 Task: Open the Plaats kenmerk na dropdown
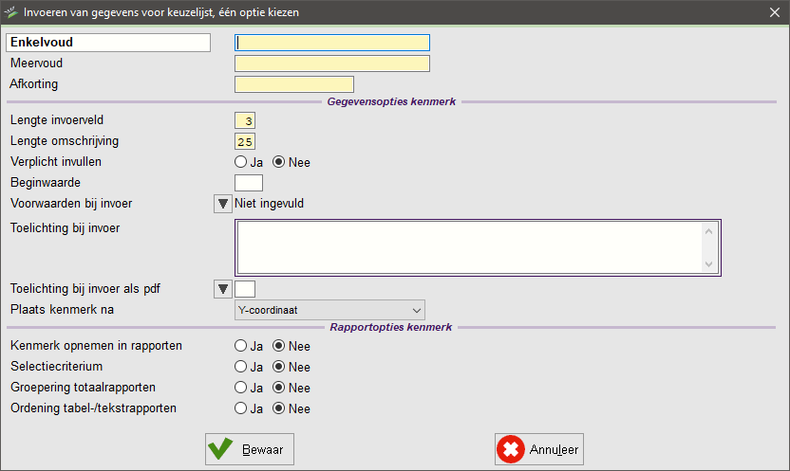pos(329,310)
